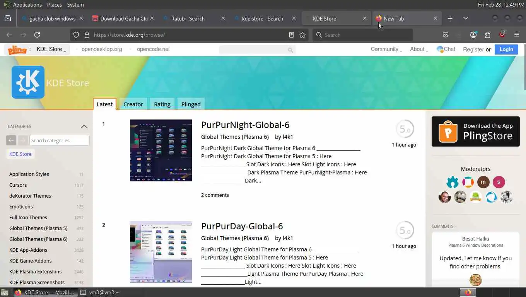Click the Pling logo
526x297 pixels.
(x=17, y=49)
